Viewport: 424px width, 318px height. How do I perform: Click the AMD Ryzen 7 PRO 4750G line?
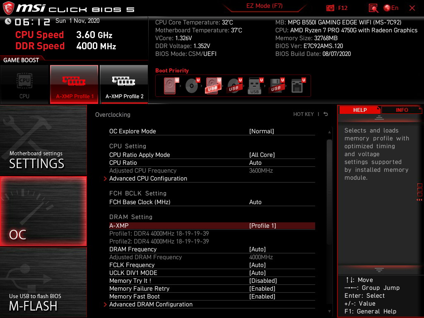coord(347,30)
